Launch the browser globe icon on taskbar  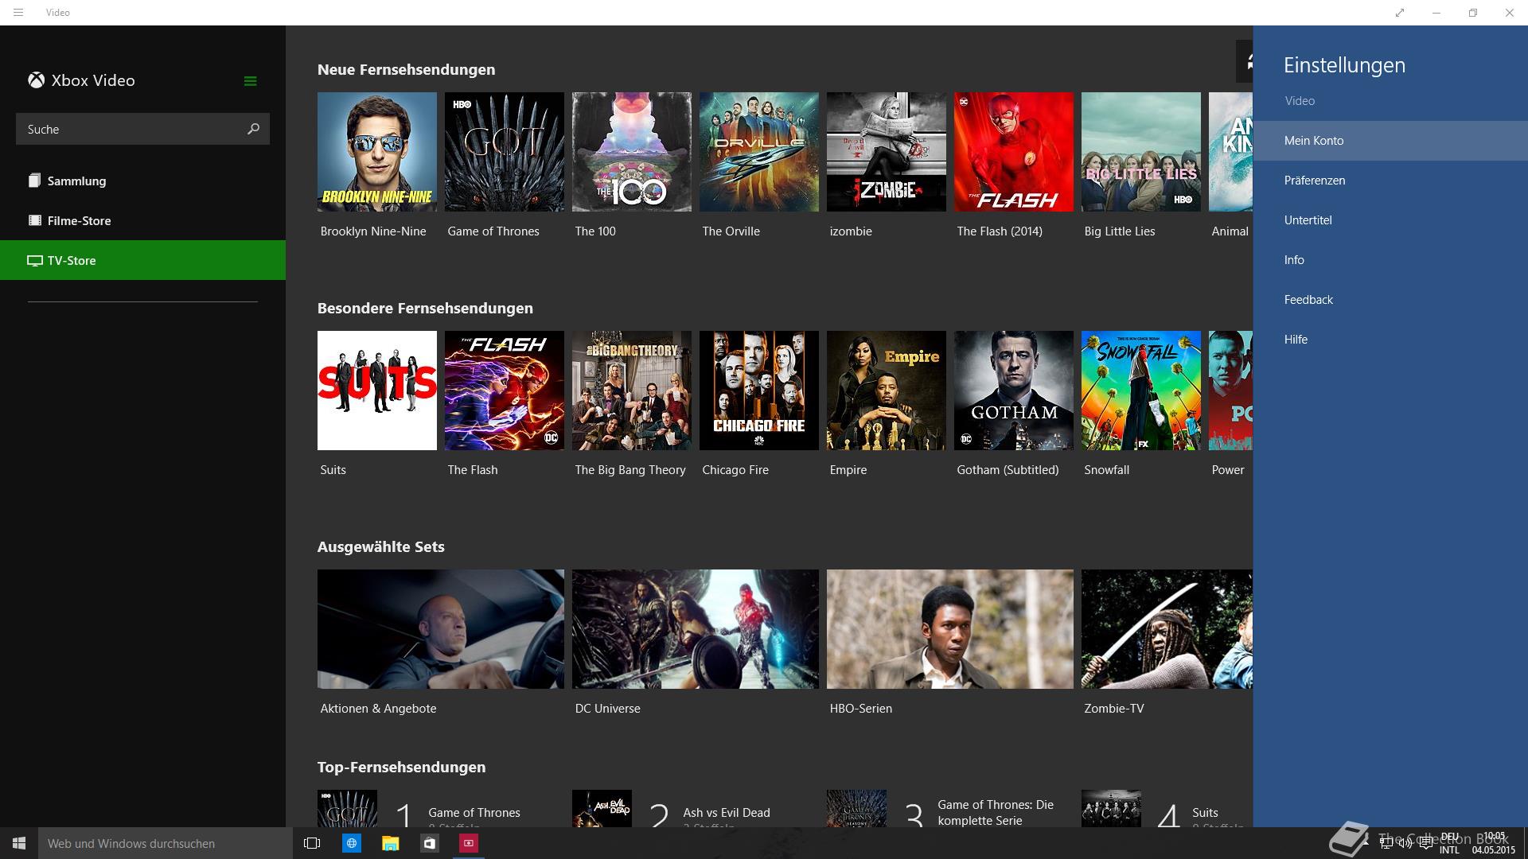[x=351, y=843]
